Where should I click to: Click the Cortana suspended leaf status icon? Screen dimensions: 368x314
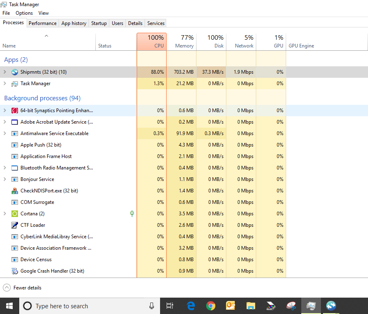(x=132, y=214)
